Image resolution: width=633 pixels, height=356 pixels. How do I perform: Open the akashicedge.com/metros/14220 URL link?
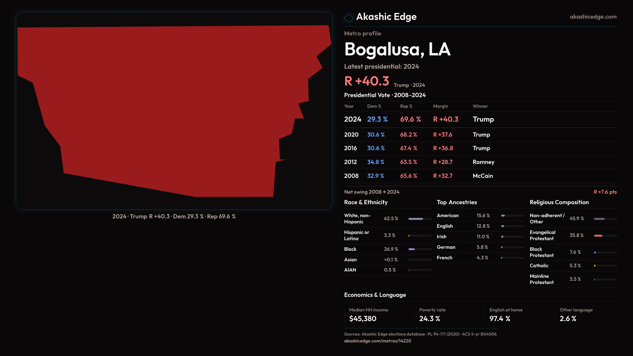click(377, 341)
